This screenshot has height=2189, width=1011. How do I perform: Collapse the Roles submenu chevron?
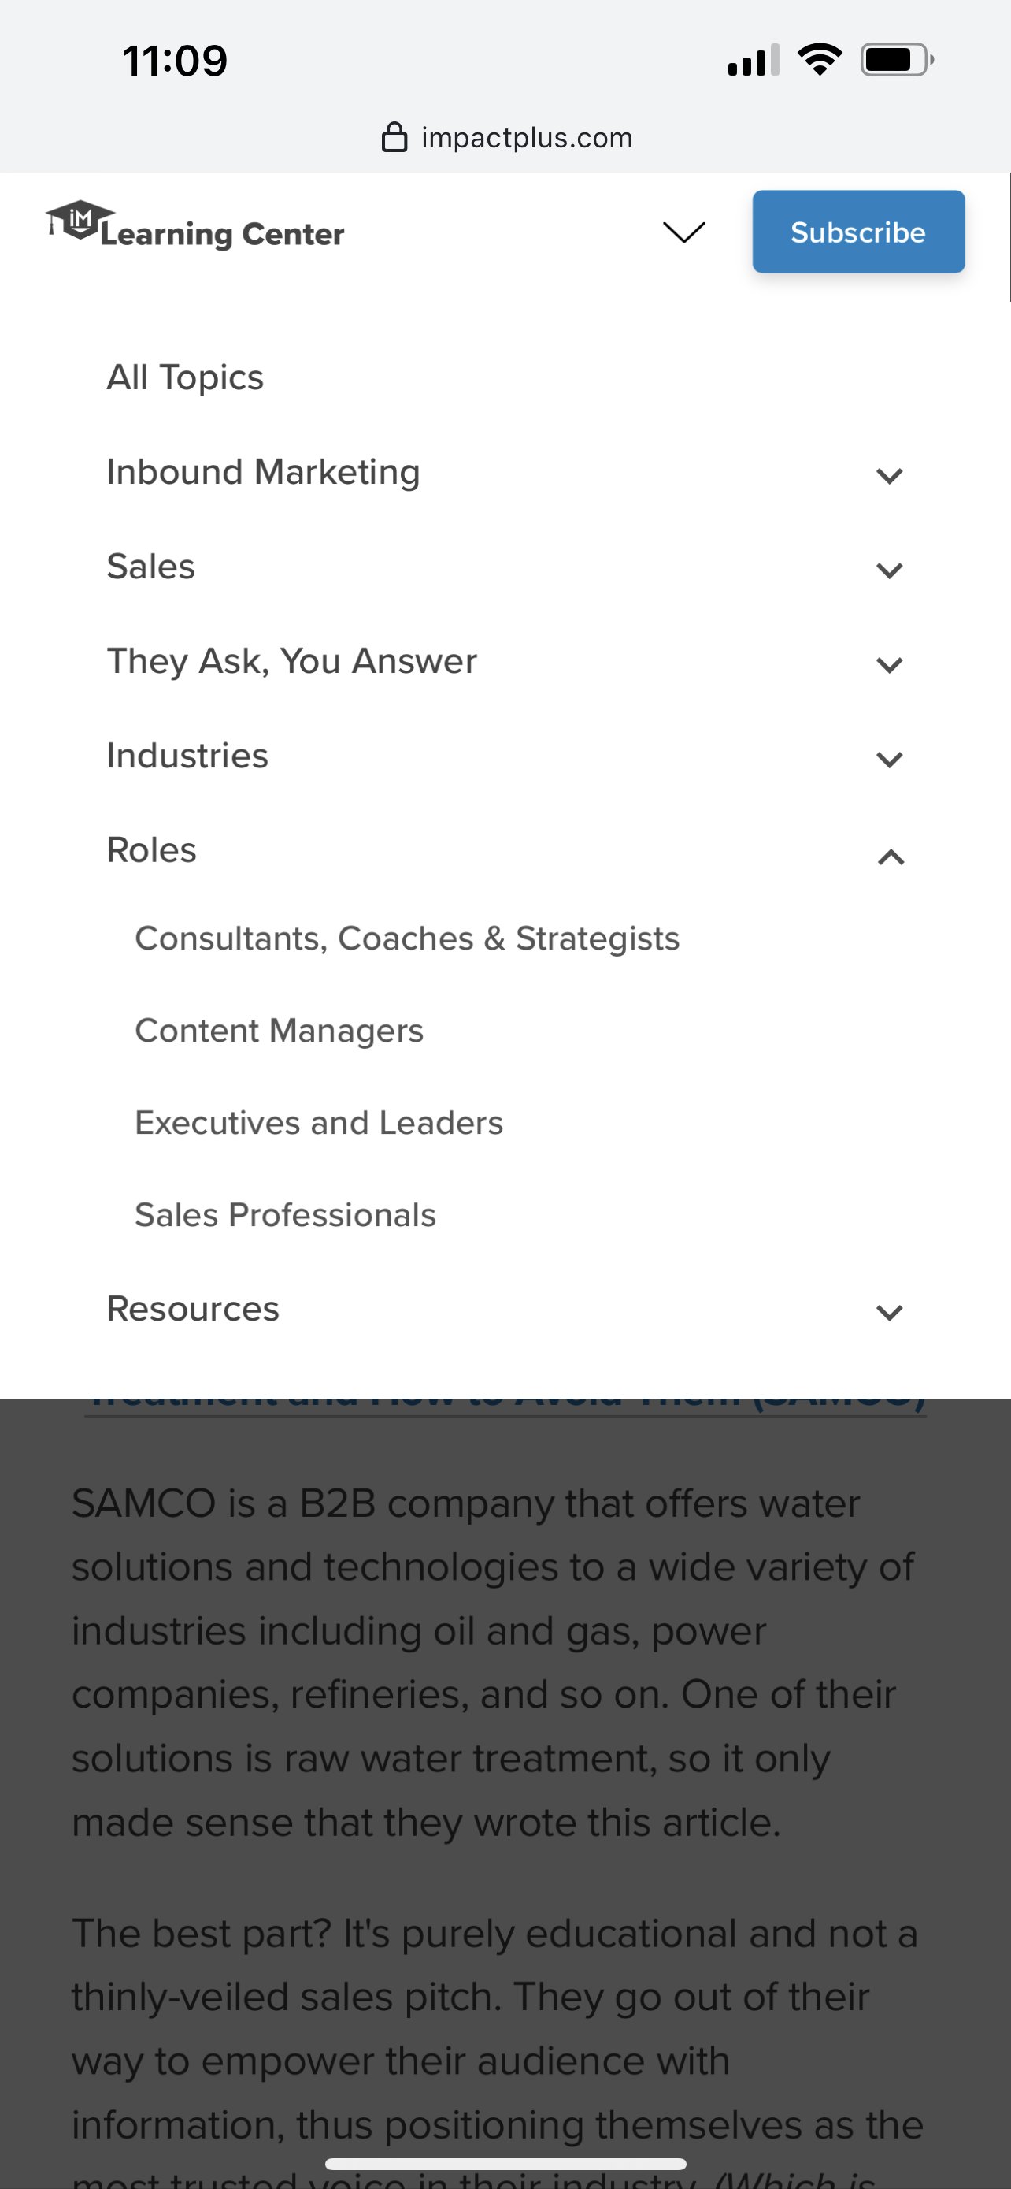point(891,857)
